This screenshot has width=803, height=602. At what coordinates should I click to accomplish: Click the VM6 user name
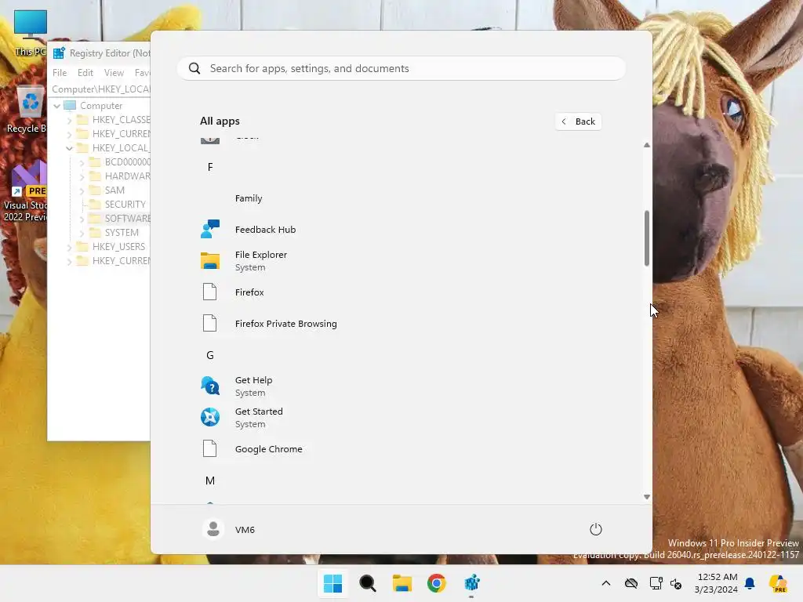click(x=245, y=530)
